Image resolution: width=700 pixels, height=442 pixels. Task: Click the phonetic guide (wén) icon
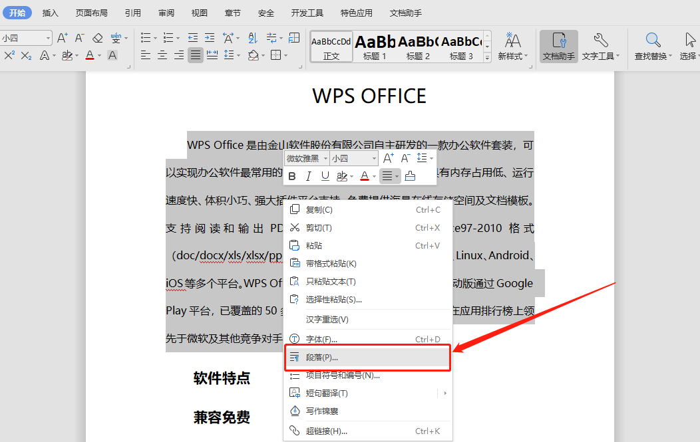point(116,38)
